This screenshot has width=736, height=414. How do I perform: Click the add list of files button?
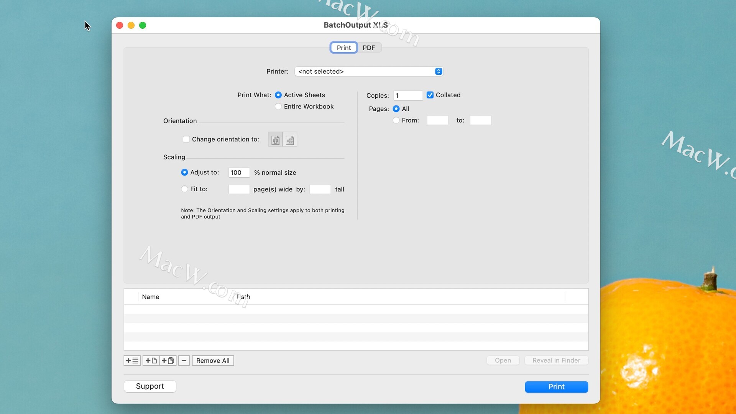(x=132, y=361)
